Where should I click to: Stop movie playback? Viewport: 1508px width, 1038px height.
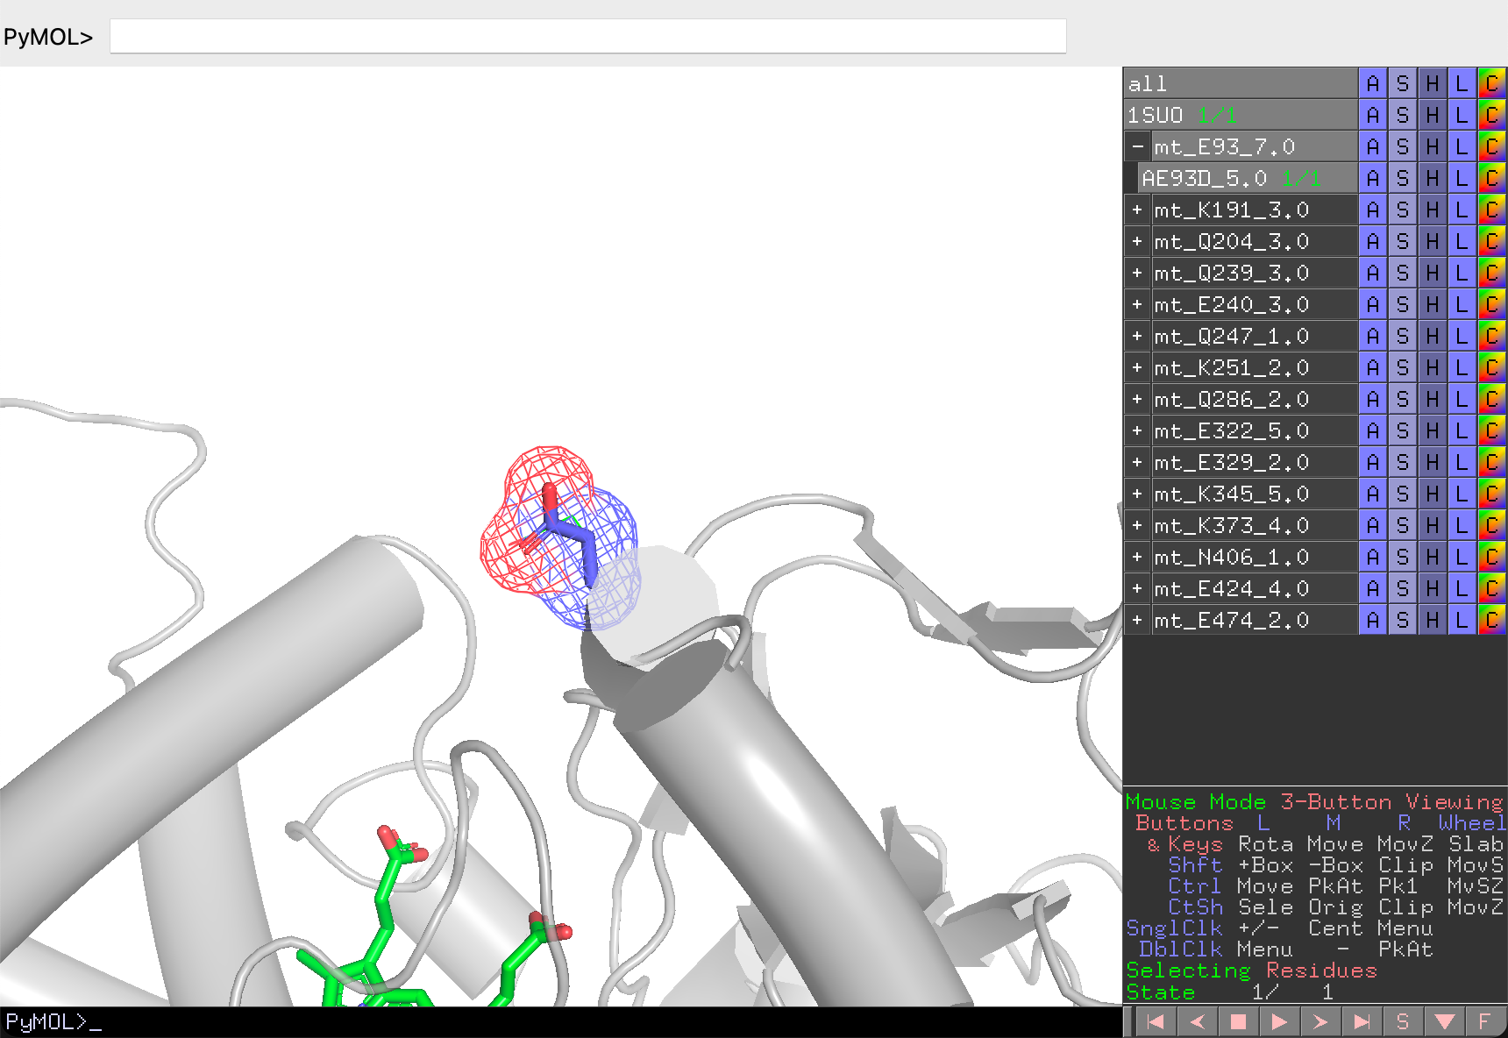(x=1238, y=1021)
